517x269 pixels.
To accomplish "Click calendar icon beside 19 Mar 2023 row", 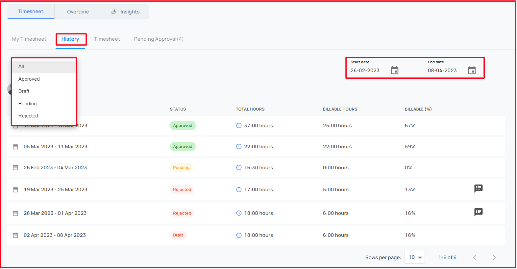I will pos(15,190).
